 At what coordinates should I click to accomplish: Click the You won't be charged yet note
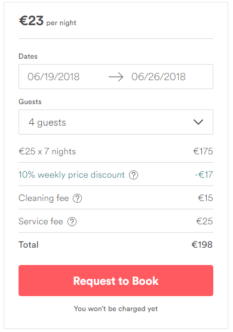point(116,309)
